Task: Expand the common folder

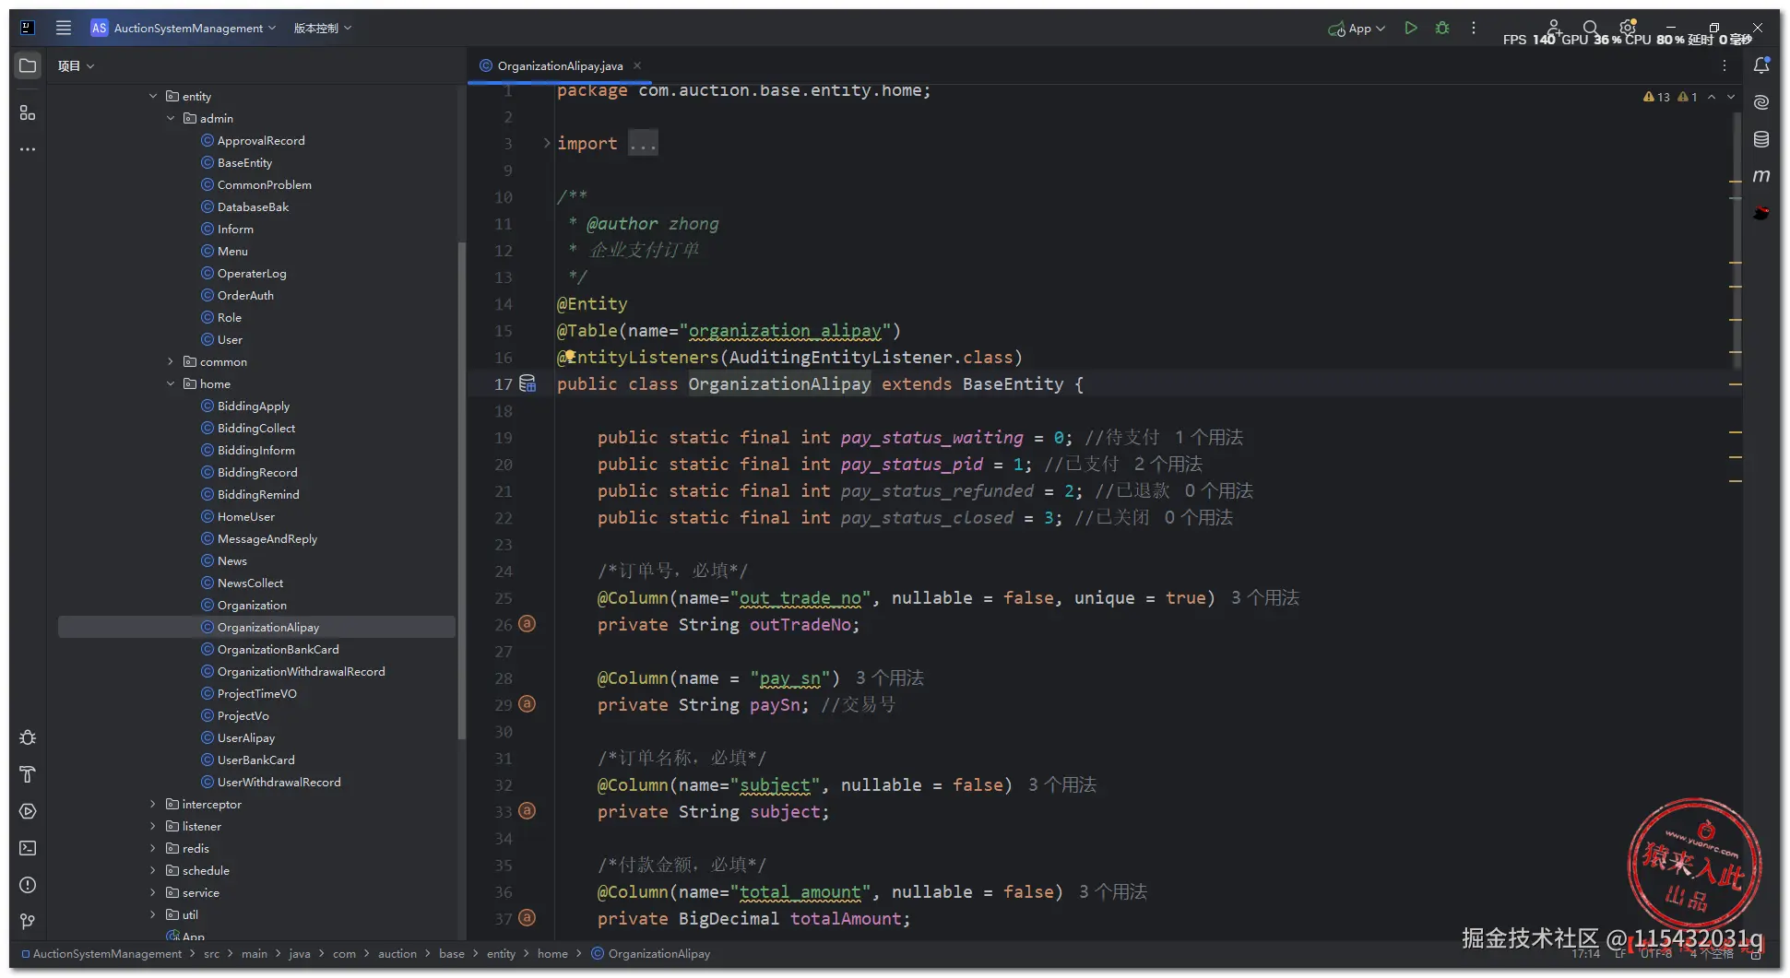Action: tap(171, 361)
